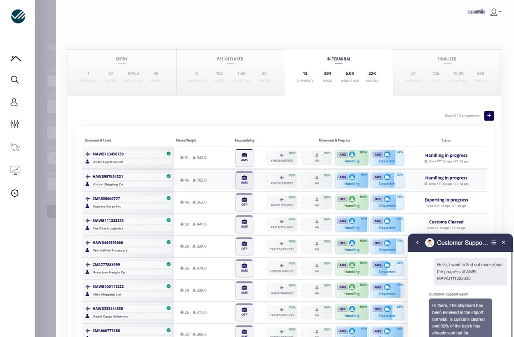Click the LeanMile logo icon
The image size is (514, 337).
18,16
